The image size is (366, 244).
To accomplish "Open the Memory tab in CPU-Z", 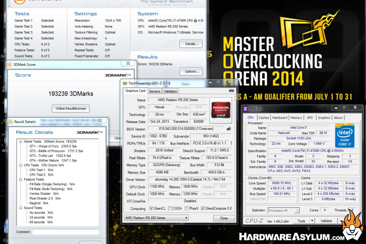I will pos(296,118).
